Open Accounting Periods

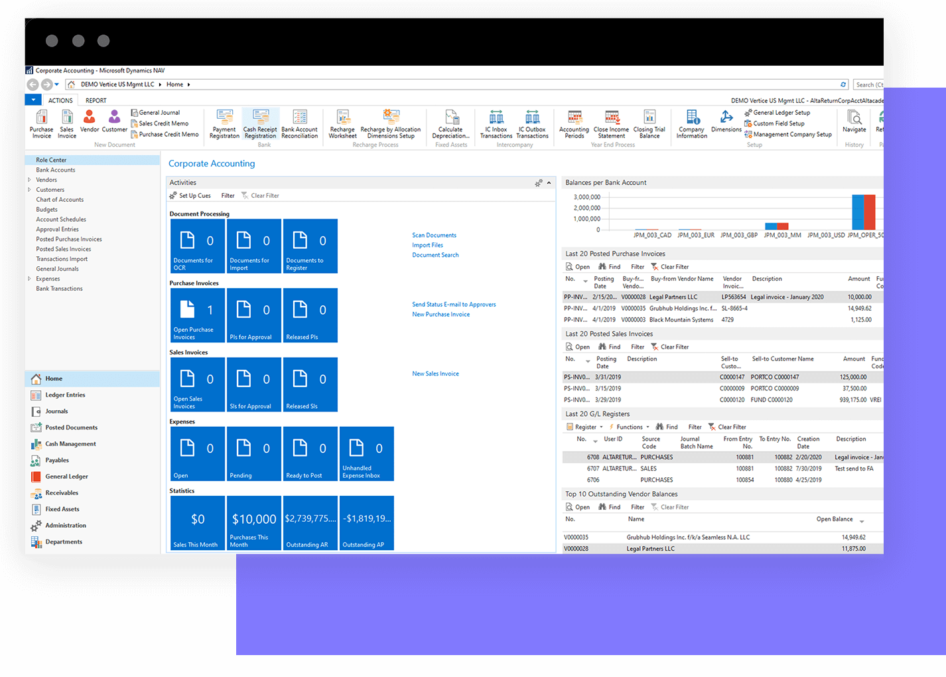pyautogui.click(x=574, y=124)
